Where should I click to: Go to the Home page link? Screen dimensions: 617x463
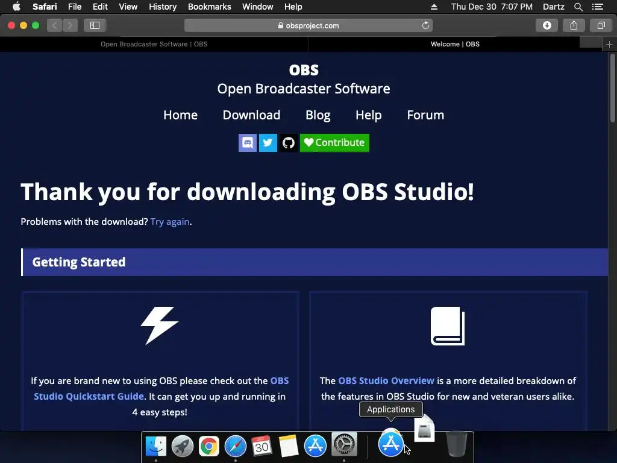pos(180,115)
